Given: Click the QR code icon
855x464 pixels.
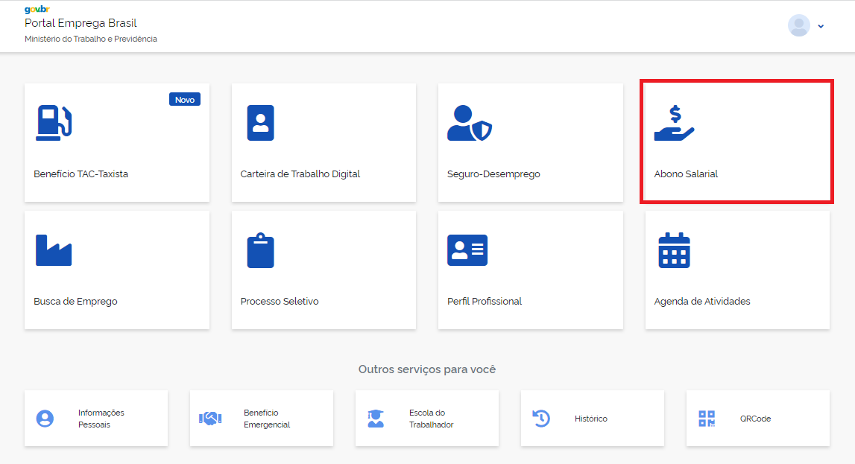Looking at the screenshot, I should click(x=707, y=419).
